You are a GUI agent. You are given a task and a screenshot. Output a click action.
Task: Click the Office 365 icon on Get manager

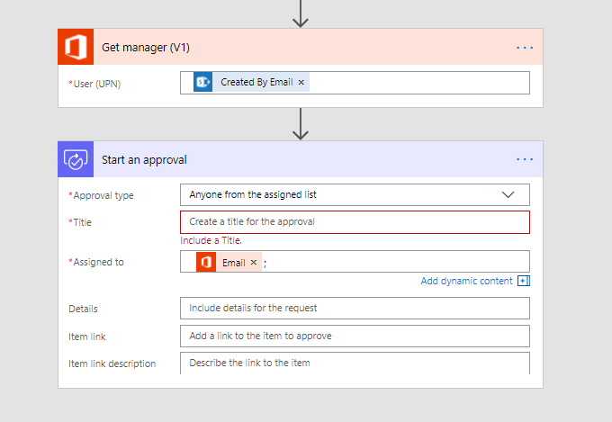[x=76, y=47]
